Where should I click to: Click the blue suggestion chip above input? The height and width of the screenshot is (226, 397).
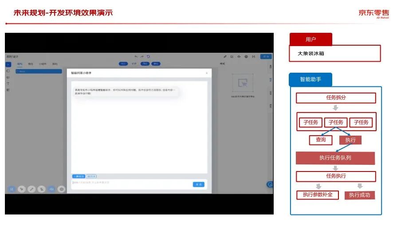click(79, 176)
